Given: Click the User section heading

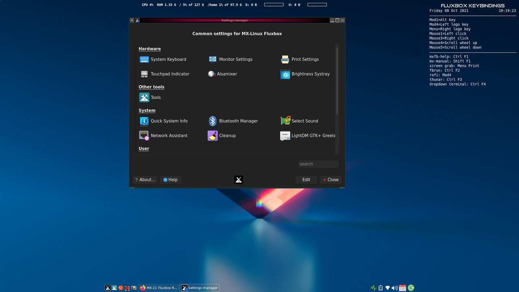Looking at the screenshot, I should click(144, 148).
